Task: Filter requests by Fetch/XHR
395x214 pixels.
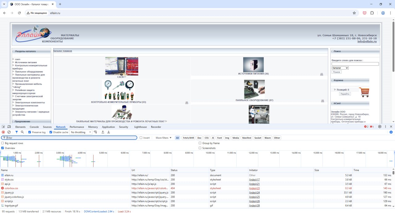Action: (188, 138)
